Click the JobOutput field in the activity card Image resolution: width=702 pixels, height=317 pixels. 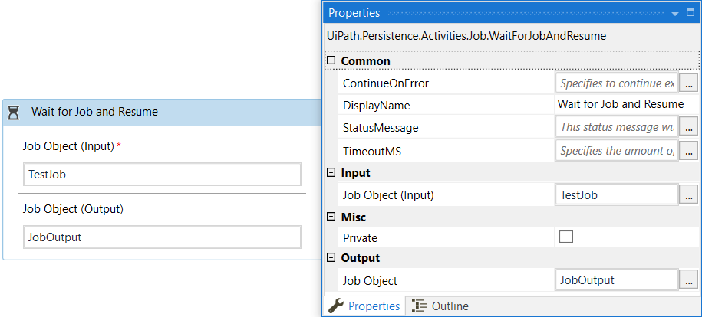[162, 237]
